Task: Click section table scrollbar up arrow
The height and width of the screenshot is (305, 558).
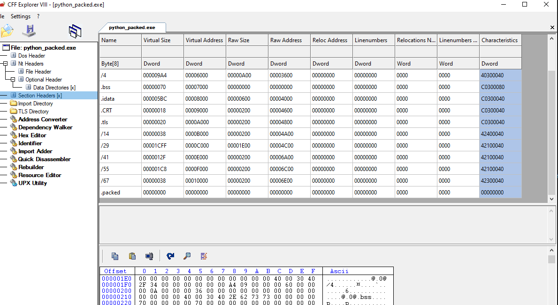Action: click(x=551, y=38)
